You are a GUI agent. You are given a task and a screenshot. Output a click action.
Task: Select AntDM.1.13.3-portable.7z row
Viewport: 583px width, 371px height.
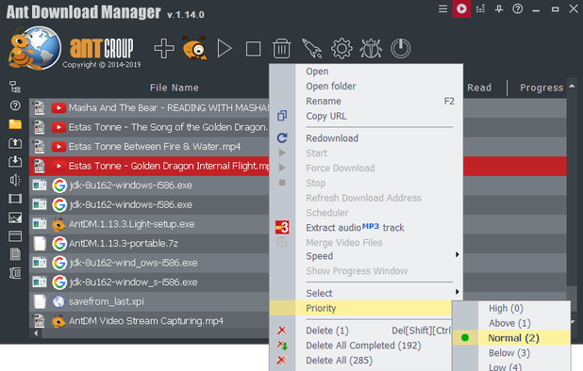coord(149,243)
